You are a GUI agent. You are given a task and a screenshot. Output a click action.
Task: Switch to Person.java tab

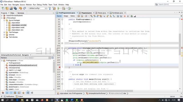coord(102,13)
